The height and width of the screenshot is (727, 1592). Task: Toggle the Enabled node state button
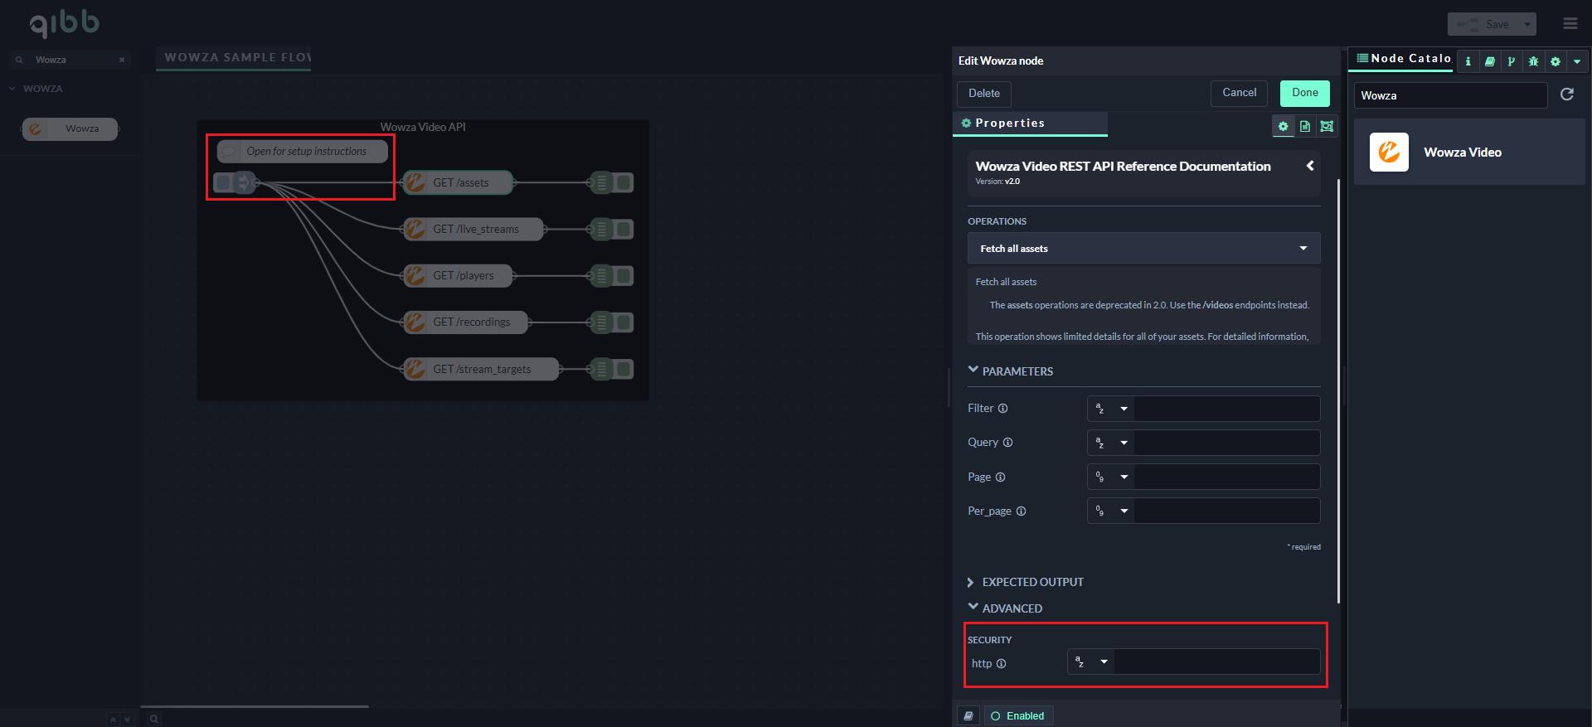1017,716
